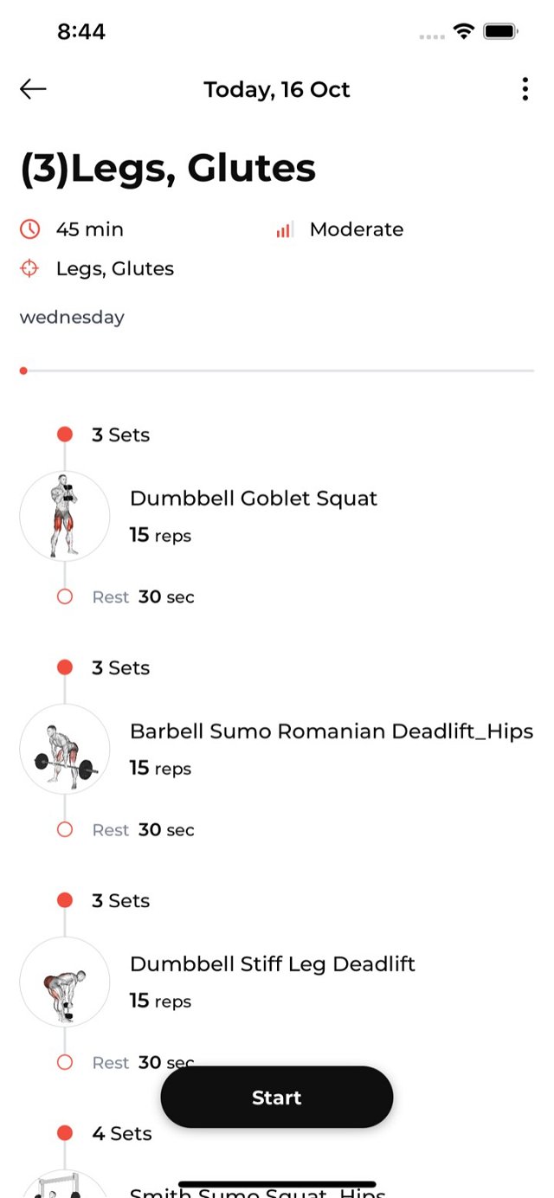Open the three-dot more options menu
This screenshot has height=1198, width=554.
point(525,89)
